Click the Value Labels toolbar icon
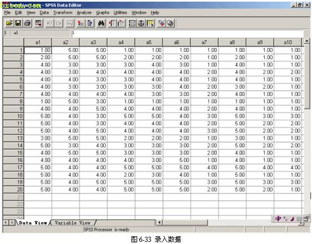 [162, 23]
